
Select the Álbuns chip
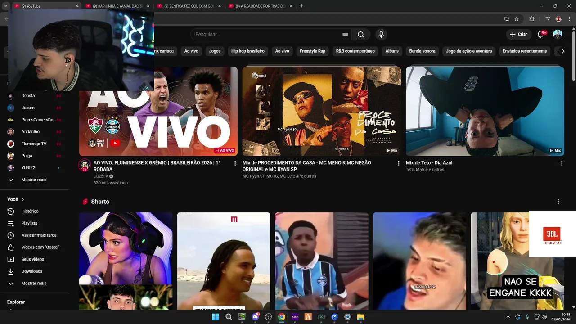[392, 51]
